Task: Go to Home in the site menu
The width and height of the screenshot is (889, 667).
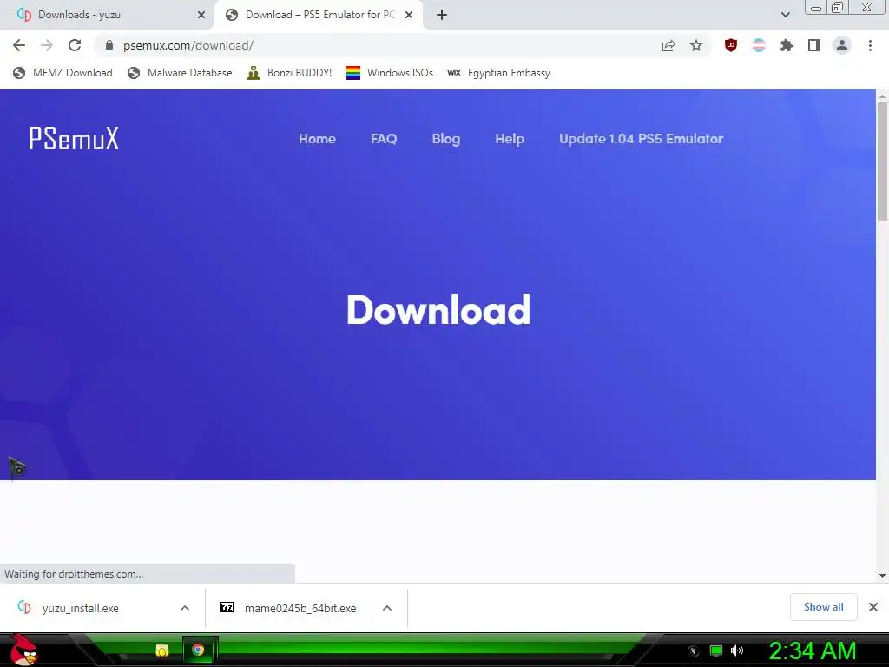Action: [317, 139]
